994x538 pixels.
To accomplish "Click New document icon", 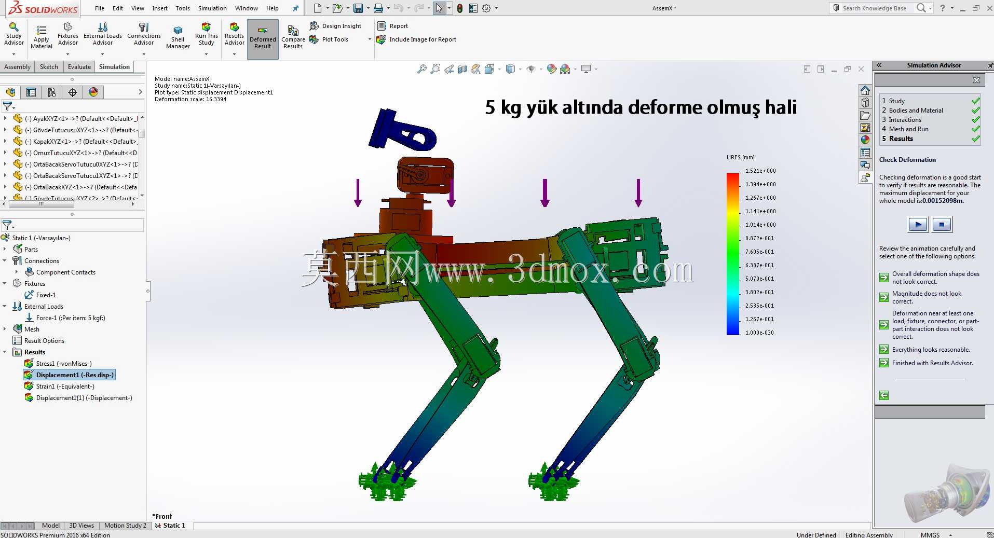I will click(x=318, y=8).
